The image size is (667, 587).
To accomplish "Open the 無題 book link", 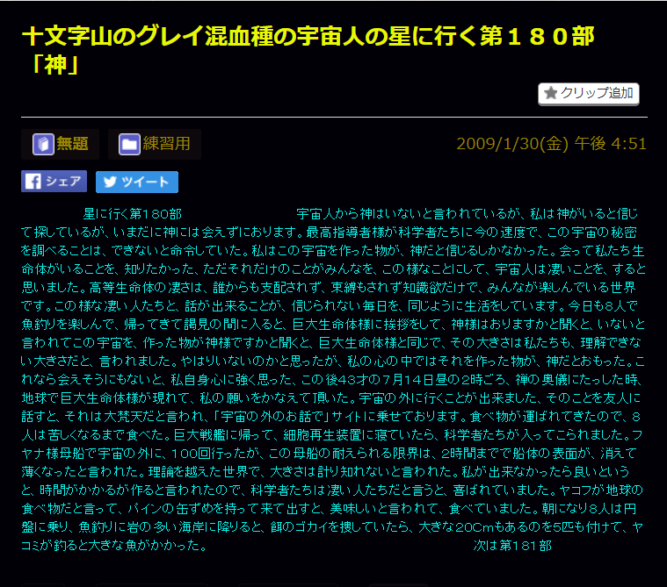I will [60, 144].
